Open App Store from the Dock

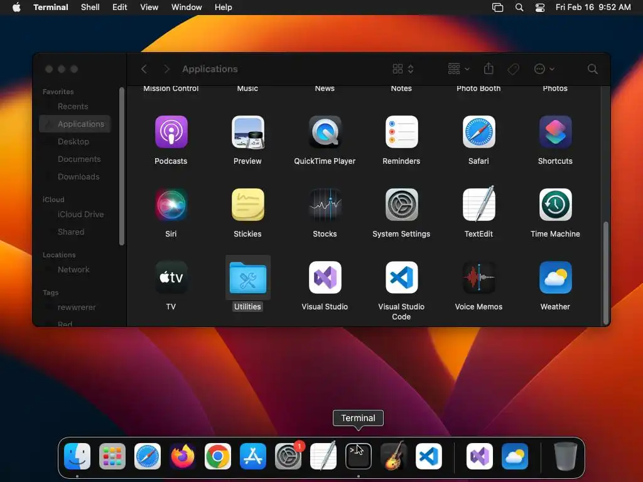pyautogui.click(x=253, y=456)
